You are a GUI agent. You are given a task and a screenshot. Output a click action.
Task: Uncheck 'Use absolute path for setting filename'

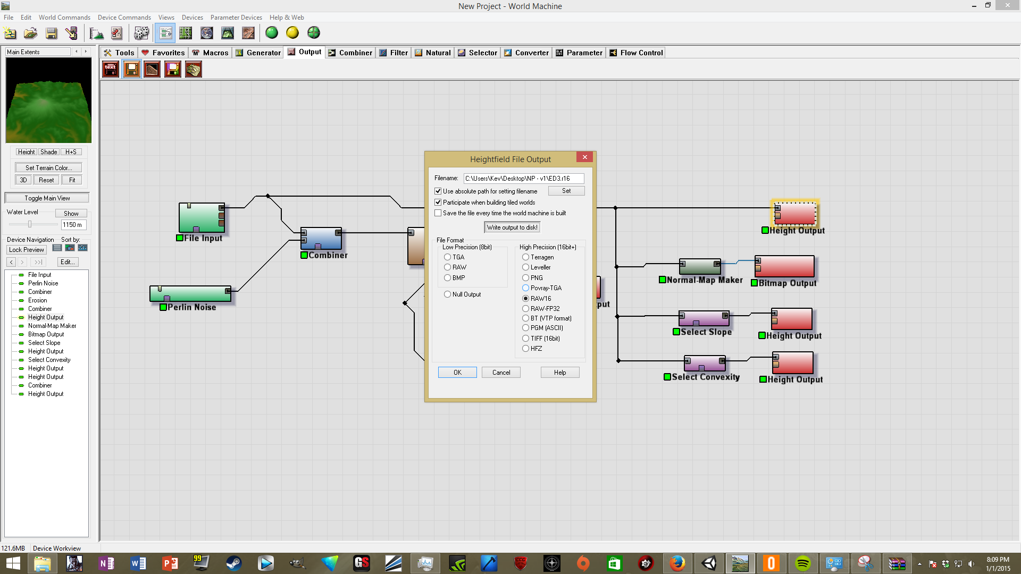(438, 191)
